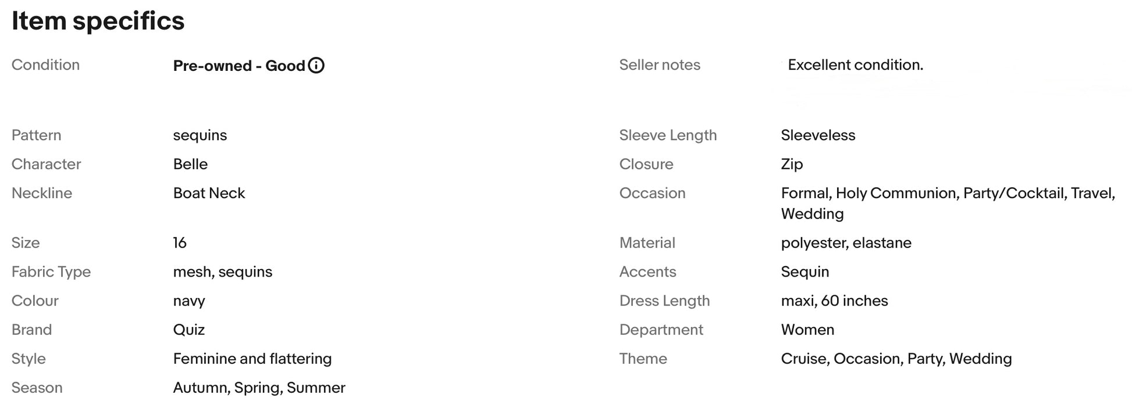The height and width of the screenshot is (416, 1132).
Task: Click the Department value Women
Action: [x=807, y=330]
